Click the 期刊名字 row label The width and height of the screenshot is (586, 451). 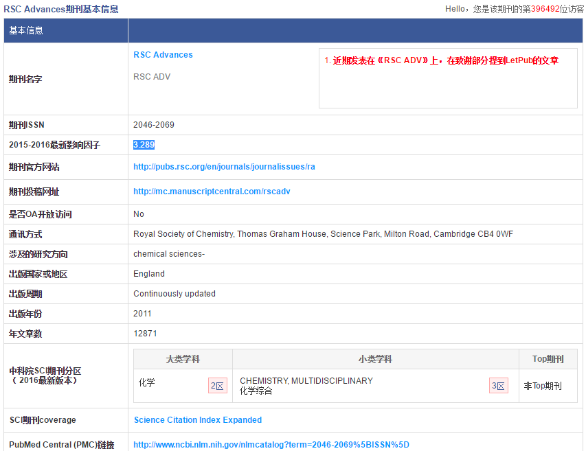[x=25, y=79]
